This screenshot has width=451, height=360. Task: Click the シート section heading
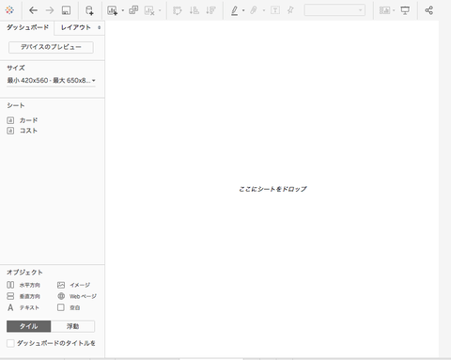[16, 105]
